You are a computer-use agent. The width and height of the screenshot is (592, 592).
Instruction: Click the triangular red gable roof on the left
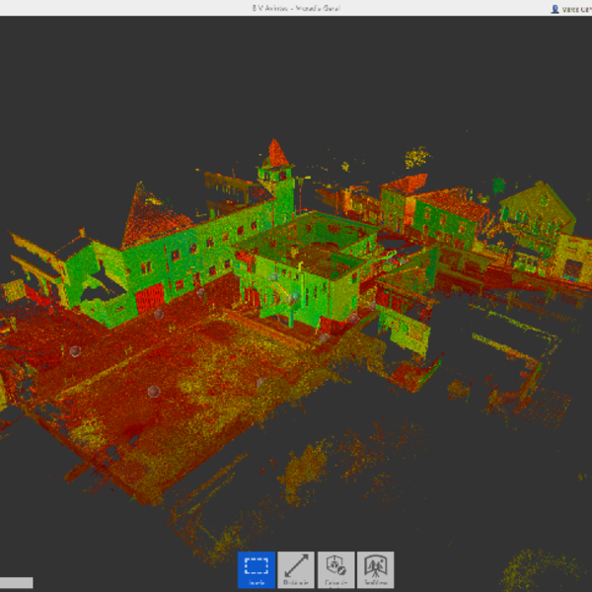[148, 217]
